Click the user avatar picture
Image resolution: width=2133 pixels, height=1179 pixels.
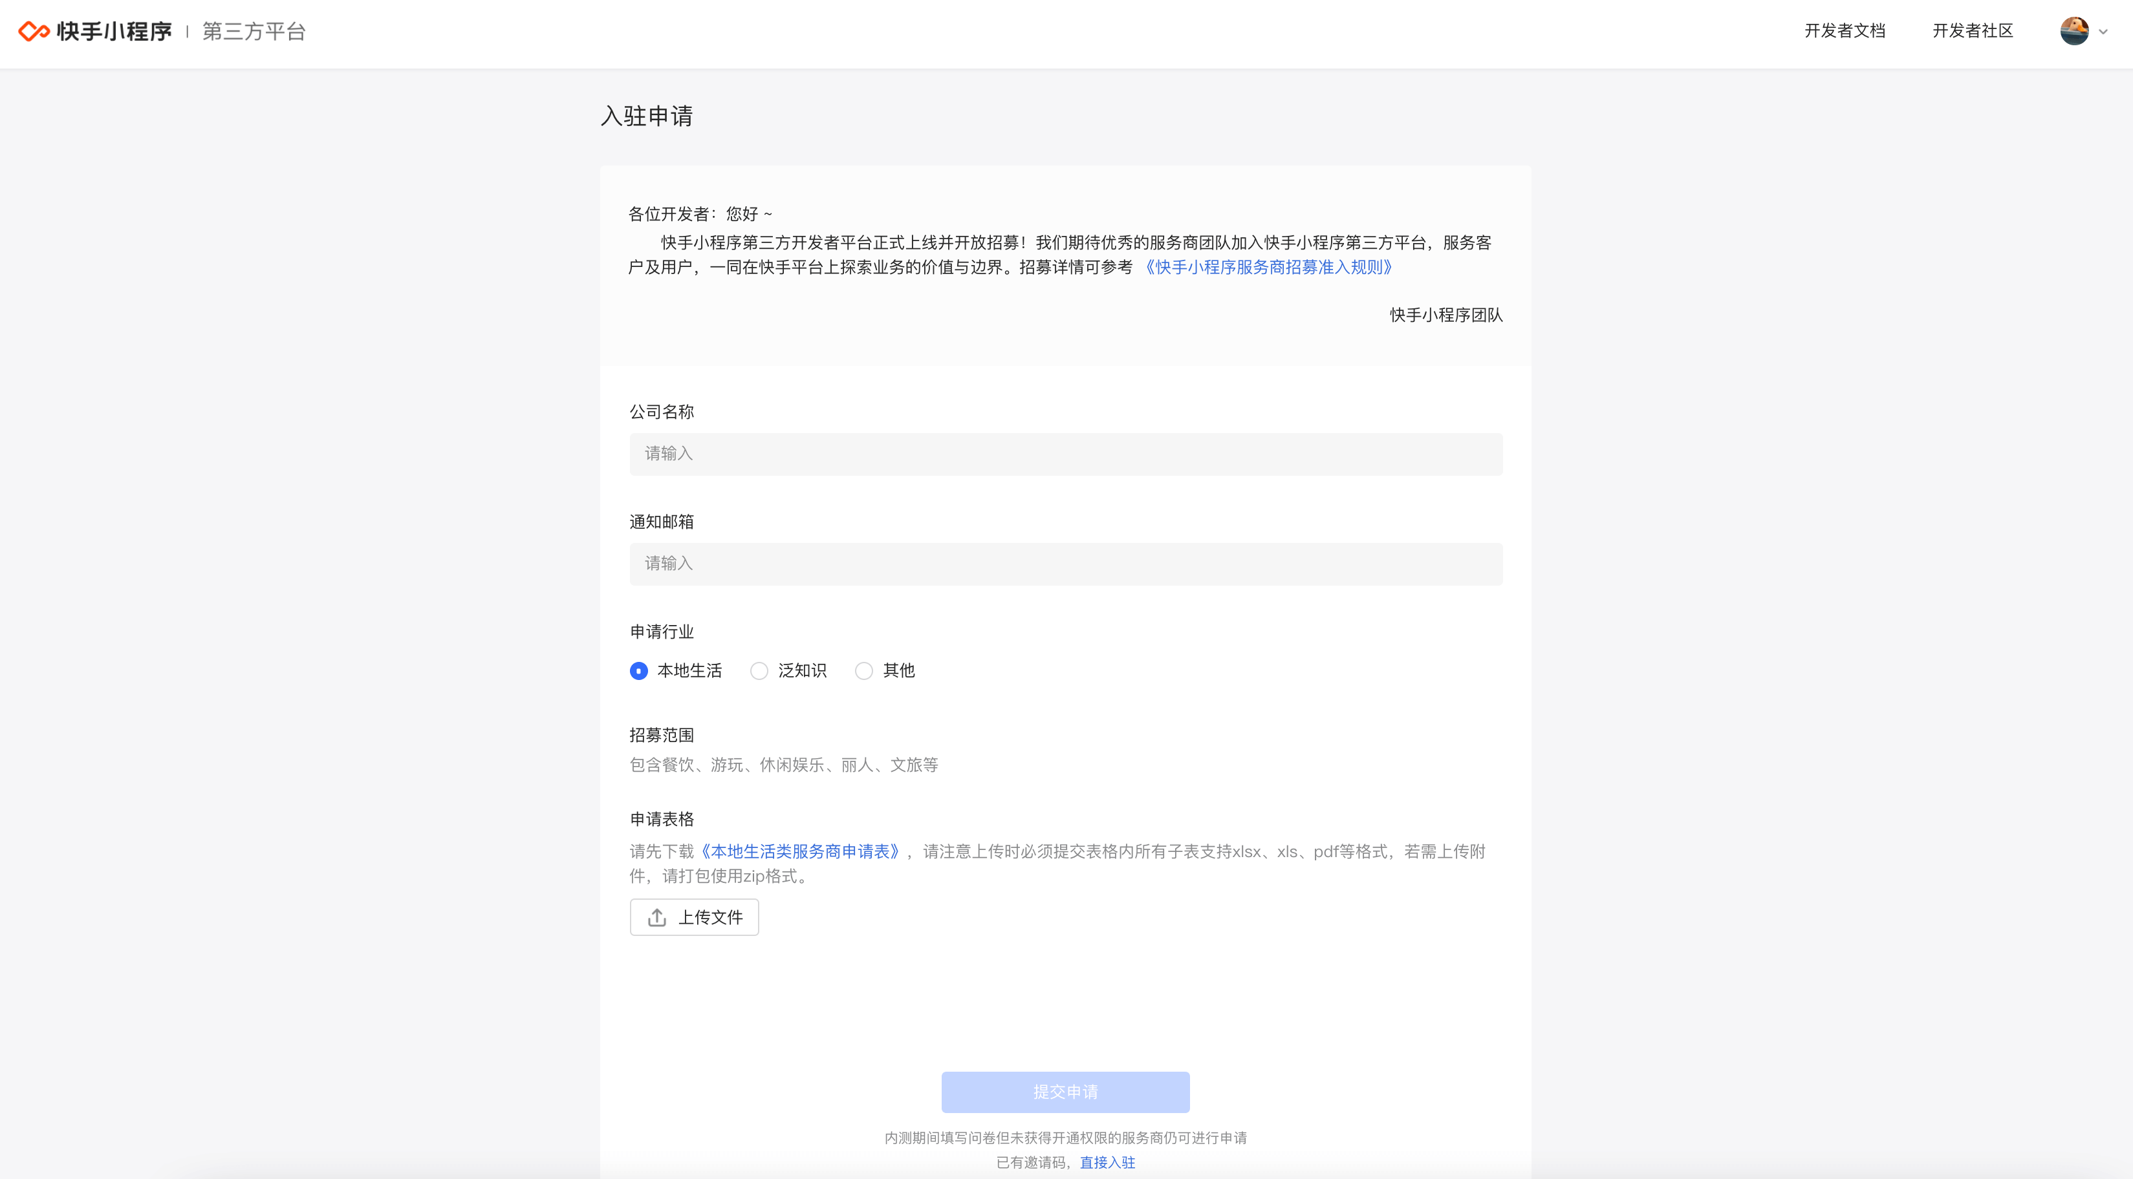click(x=2074, y=32)
